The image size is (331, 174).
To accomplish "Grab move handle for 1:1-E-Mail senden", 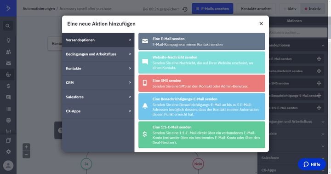I will (x=319, y=108).
